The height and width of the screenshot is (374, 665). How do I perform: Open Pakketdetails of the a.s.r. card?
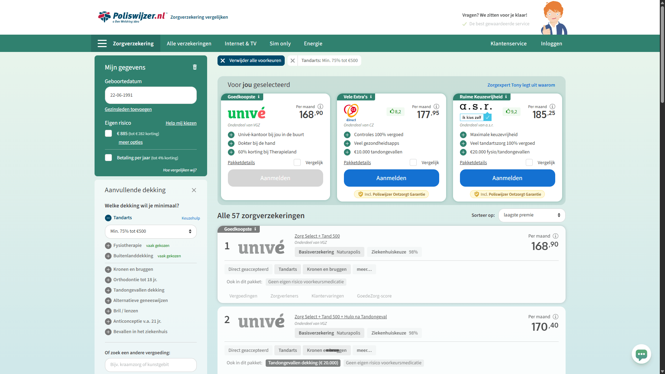[473, 163]
